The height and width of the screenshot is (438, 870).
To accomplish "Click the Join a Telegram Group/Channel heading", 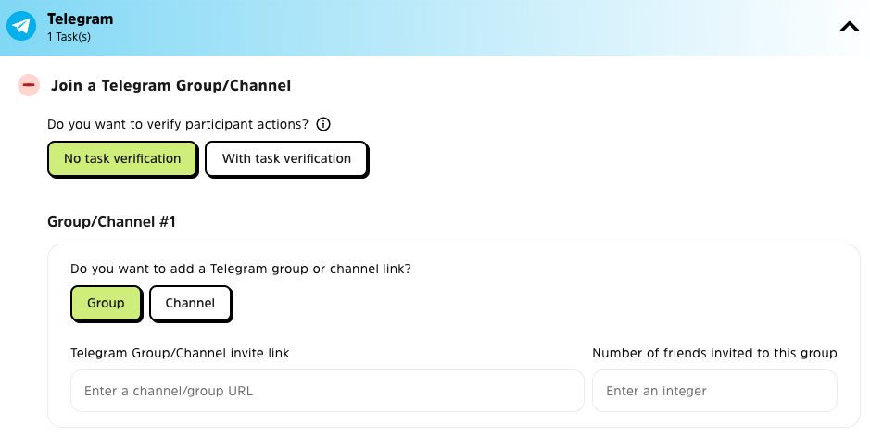I will click(170, 85).
